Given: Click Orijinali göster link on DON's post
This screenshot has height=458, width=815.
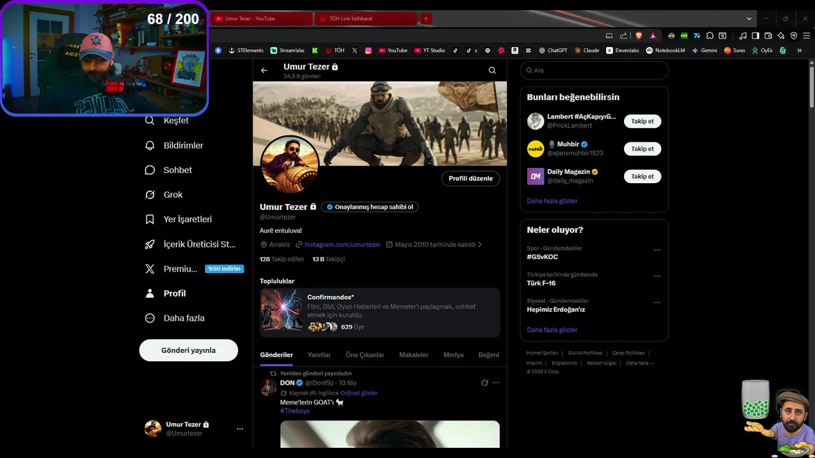Looking at the screenshot, I should pos(359,393).
